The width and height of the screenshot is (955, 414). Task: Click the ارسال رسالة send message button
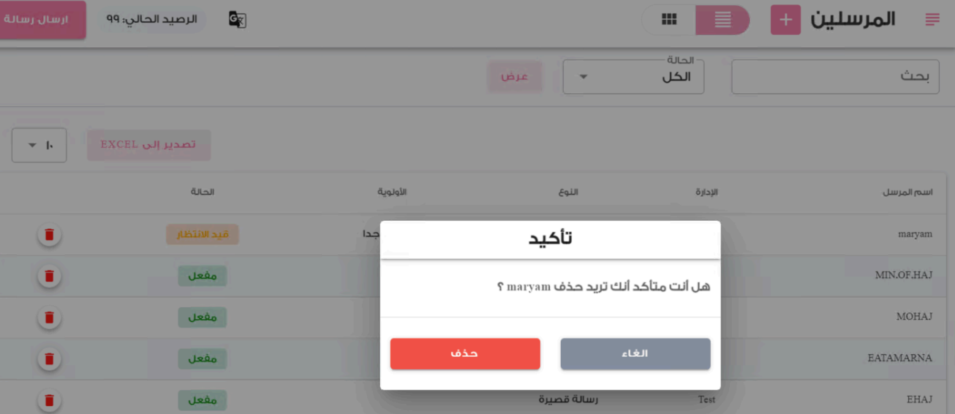point(42,20)
